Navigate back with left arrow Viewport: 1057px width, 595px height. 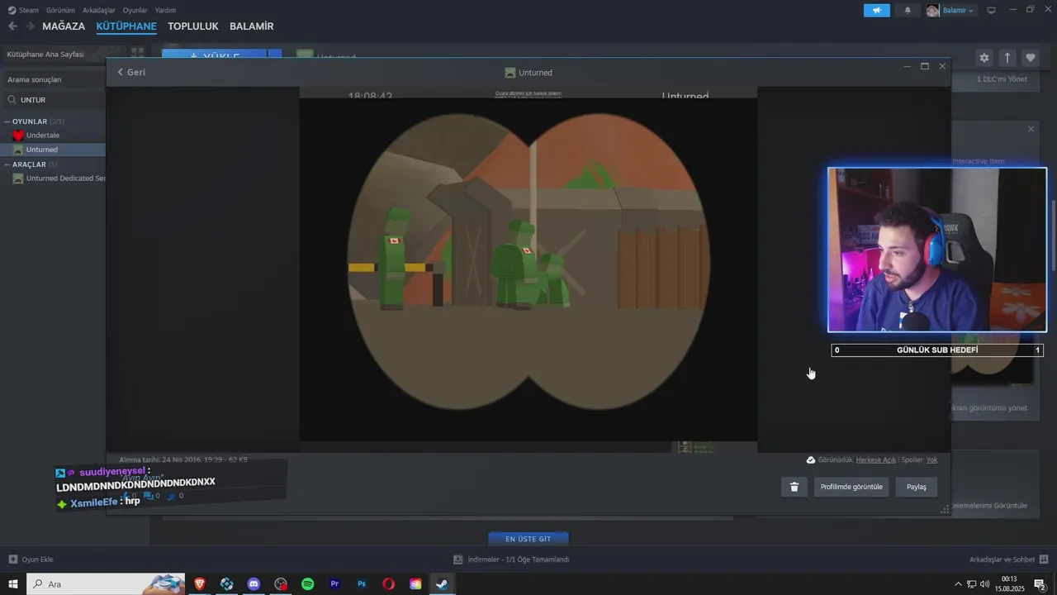pos(12,26)
